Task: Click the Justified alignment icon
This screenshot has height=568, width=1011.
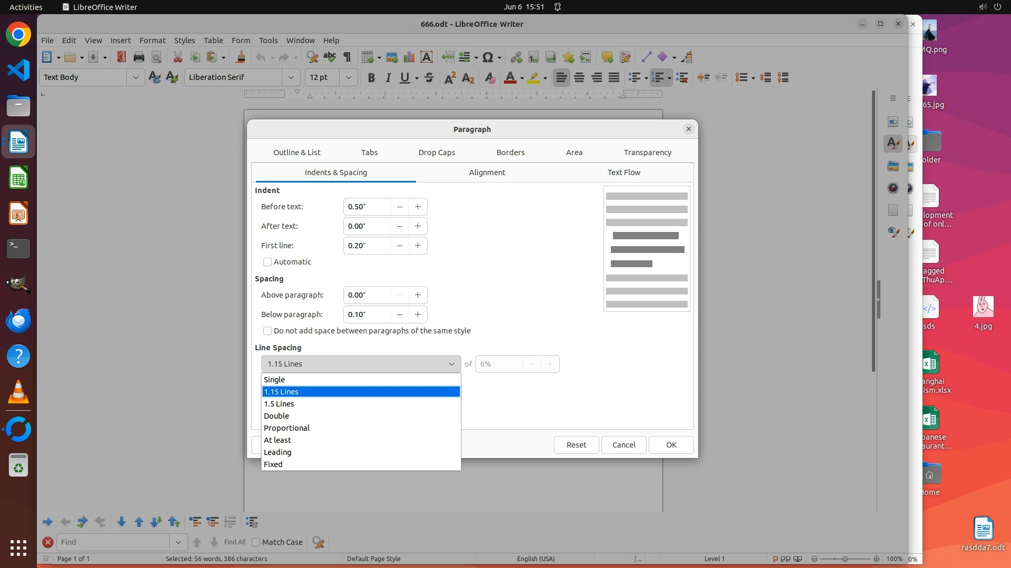Action: [x=614, y=78]
